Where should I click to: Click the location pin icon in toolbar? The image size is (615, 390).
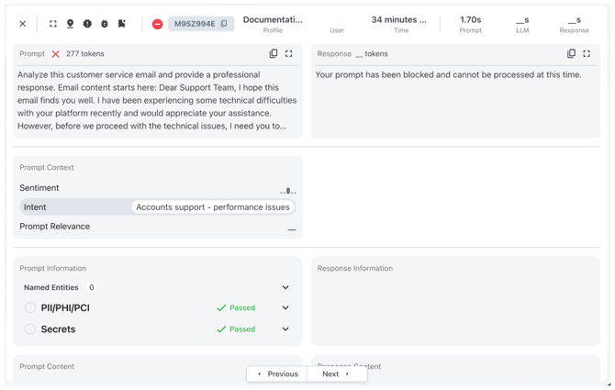click(70, 24)
